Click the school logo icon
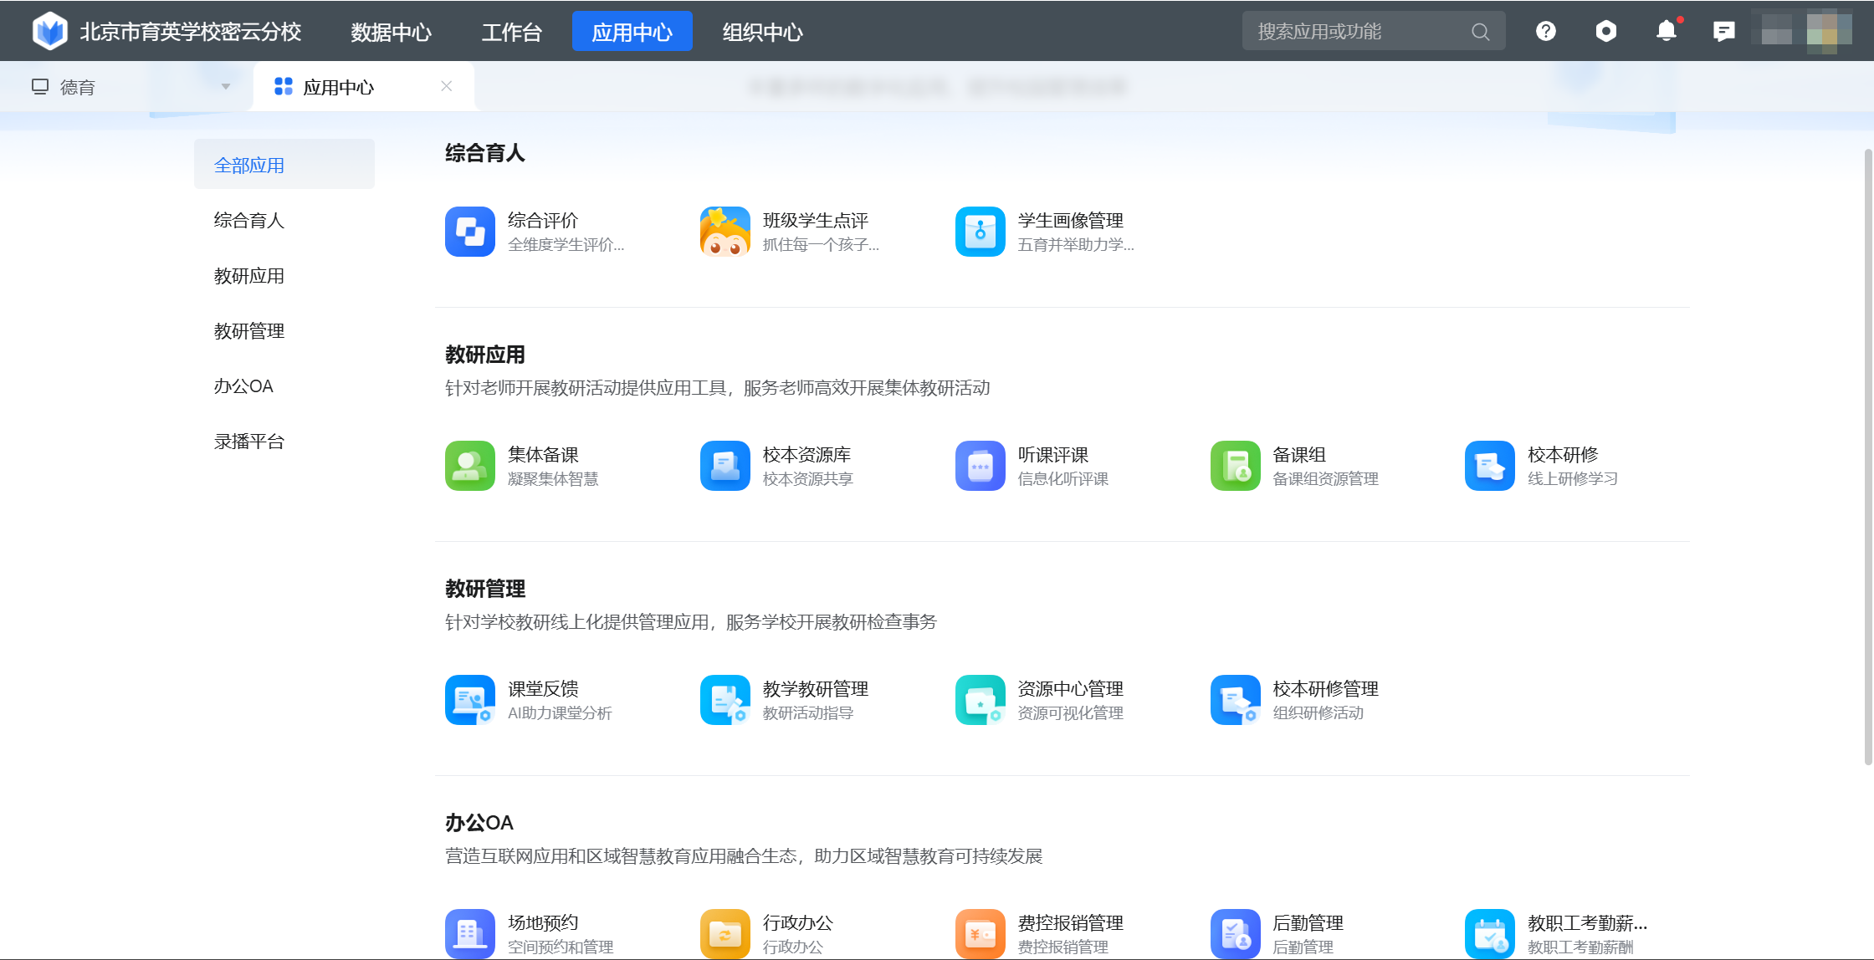Image resolution: width=1874 pixels, height=960 pixels. click(50, 31)
